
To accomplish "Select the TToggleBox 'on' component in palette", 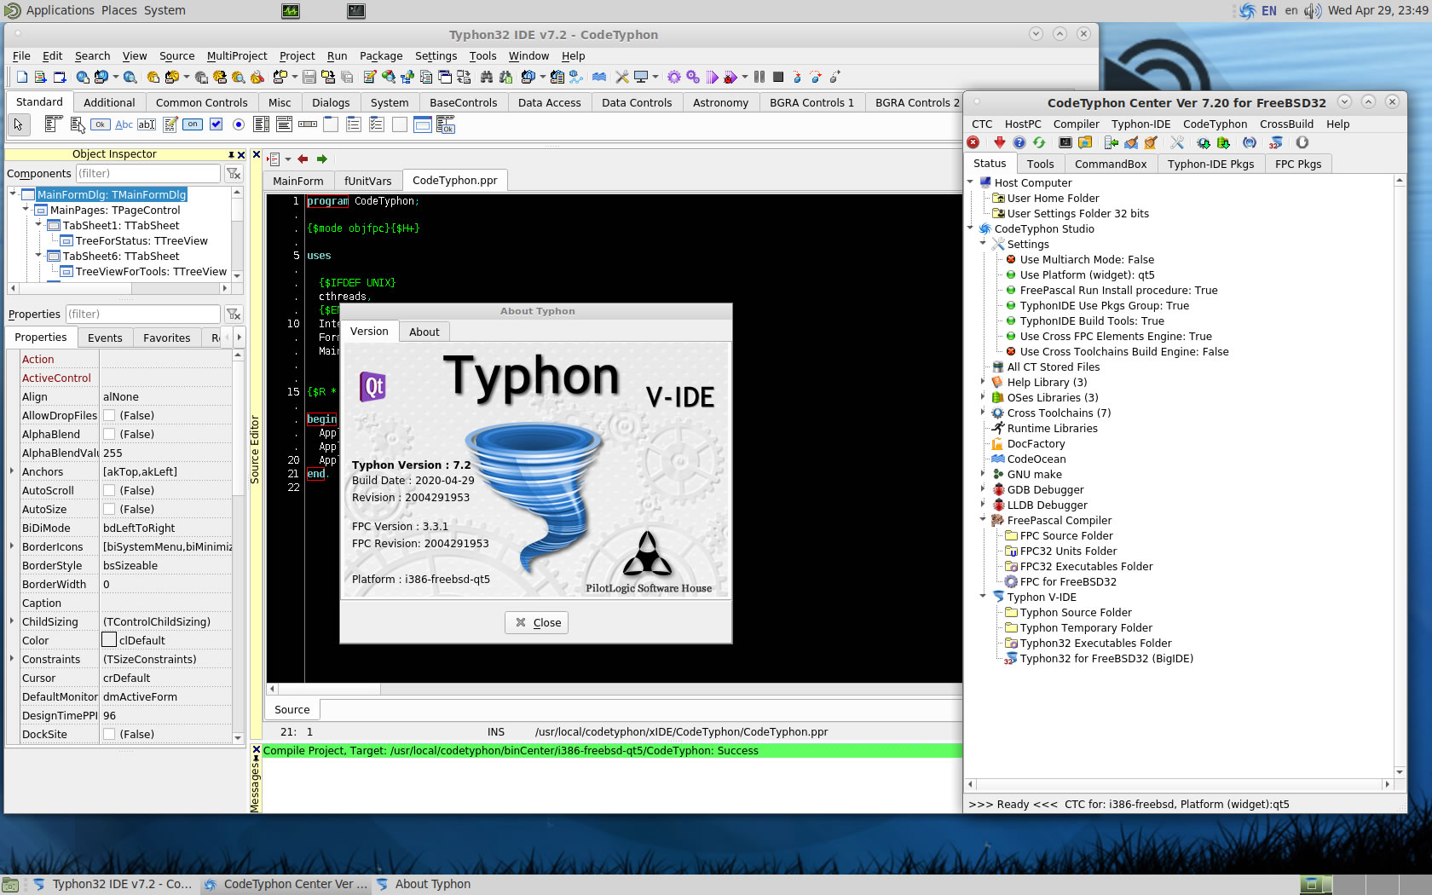I will [193, 124].
